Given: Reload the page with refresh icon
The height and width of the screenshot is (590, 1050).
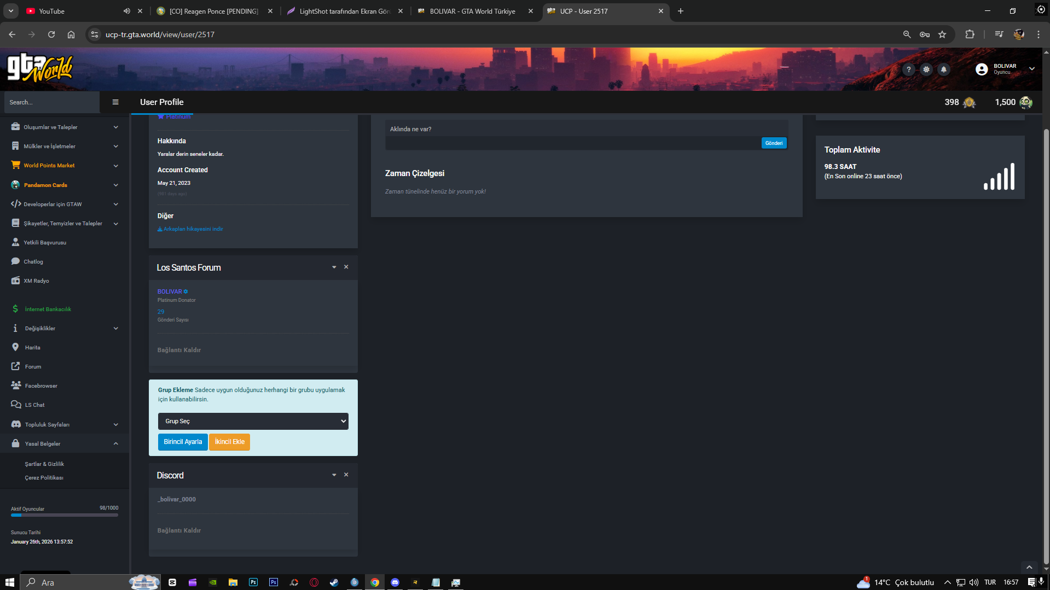Looking at the screenshot, I should point(51,34).
